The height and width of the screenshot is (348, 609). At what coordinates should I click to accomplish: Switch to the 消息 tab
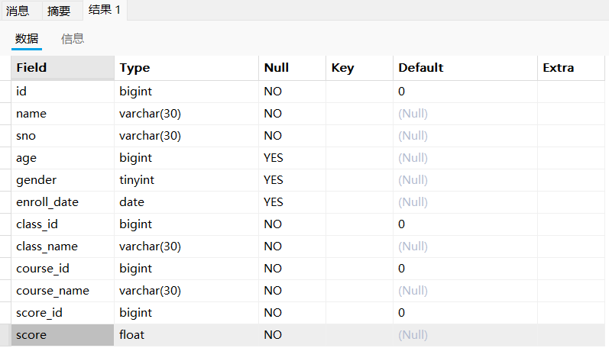[x=18, y=11]
